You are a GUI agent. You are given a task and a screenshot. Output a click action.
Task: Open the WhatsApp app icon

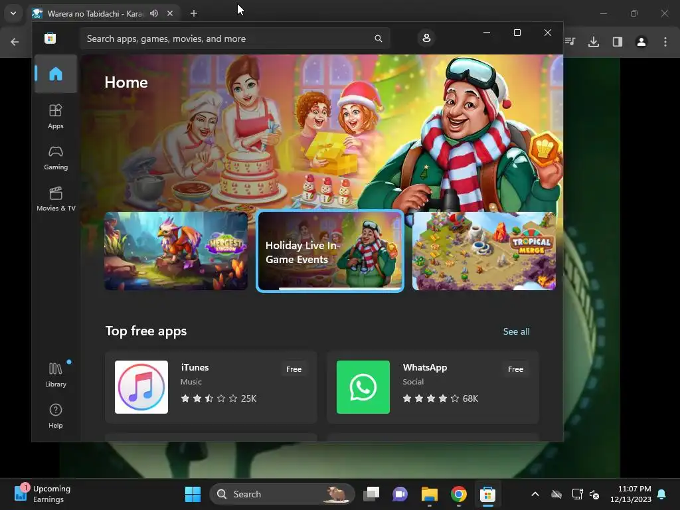[363, 387]
